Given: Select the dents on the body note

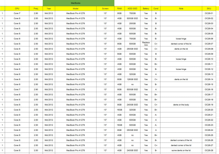Looking at the screenshot, I should click(181, 105).
